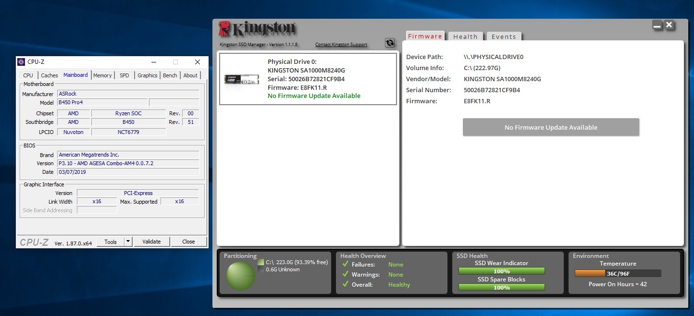Click Serial Number value 50026B72821CF9B4 in Firmware tab
This screenshot has width=694, height=316.
coord(492,90)
